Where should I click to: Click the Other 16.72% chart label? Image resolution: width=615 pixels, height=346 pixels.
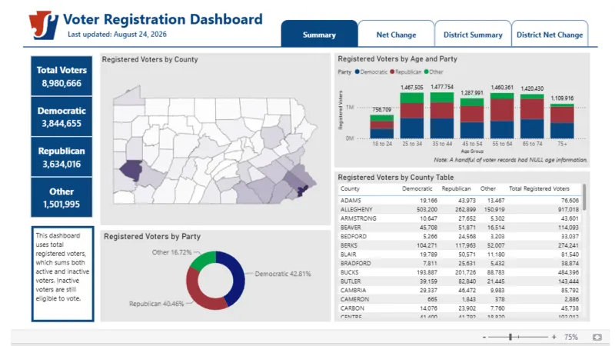click(x=171, y=252)
